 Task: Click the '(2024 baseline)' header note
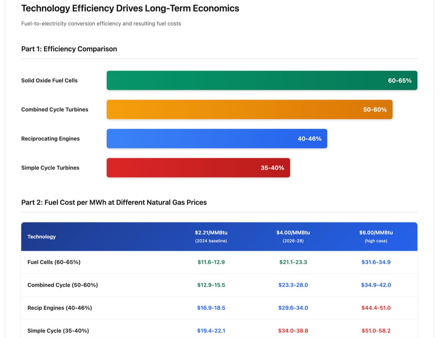coord(211,241)
